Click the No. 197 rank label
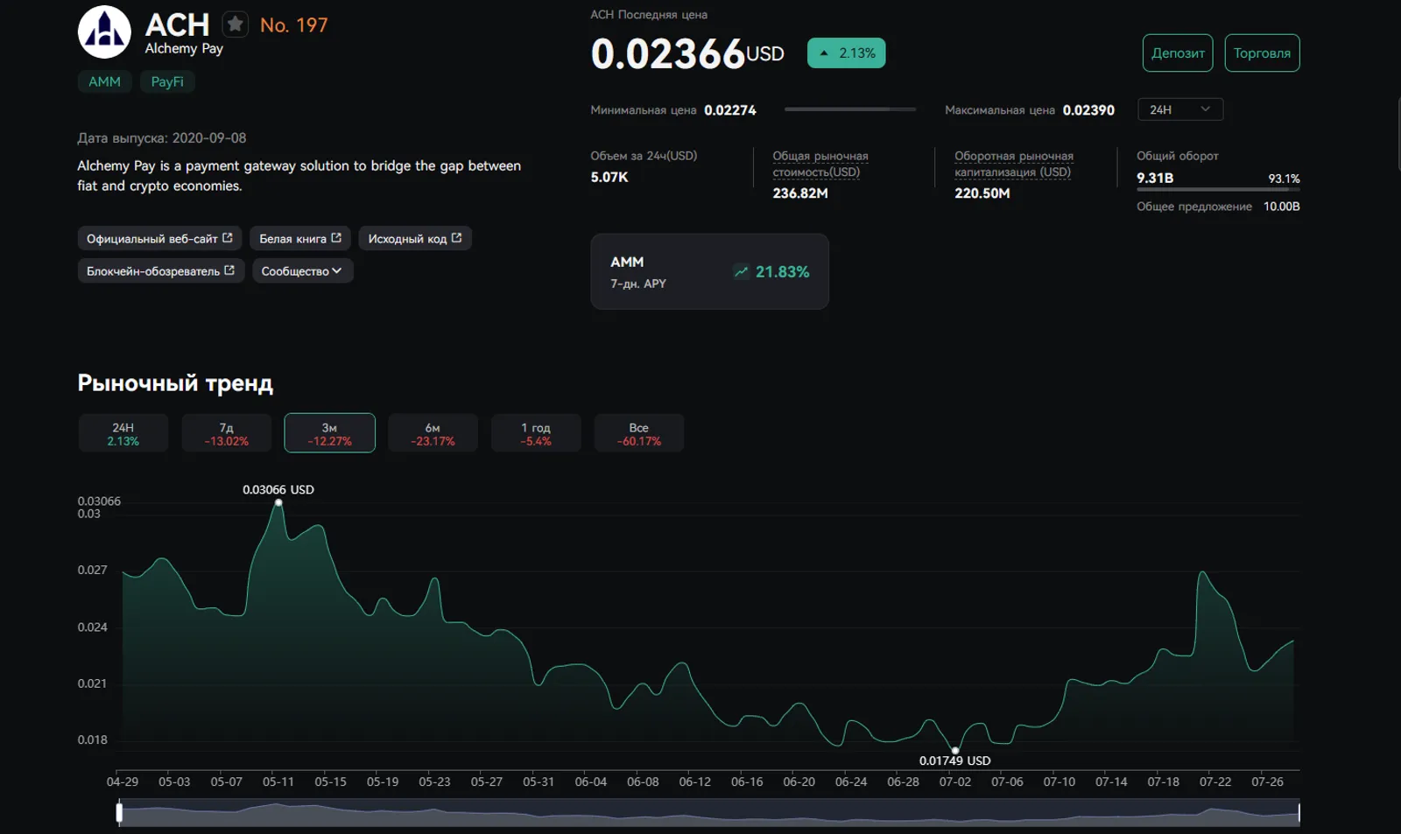Screen dimensions: 1401x834 tap(294, 25)
